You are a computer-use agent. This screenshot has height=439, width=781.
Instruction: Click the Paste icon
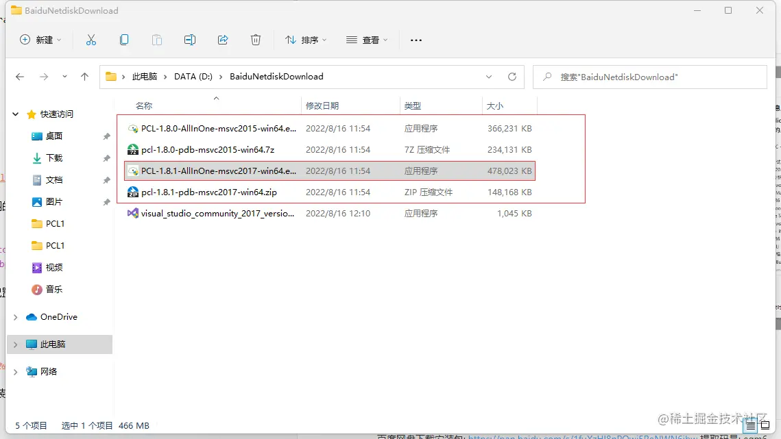pos(157,40)
